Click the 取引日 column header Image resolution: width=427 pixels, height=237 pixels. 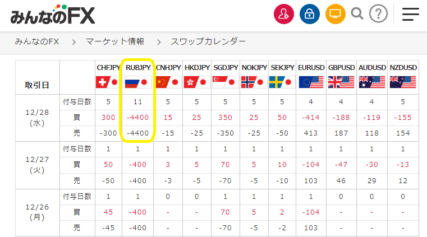click(37, 85)
